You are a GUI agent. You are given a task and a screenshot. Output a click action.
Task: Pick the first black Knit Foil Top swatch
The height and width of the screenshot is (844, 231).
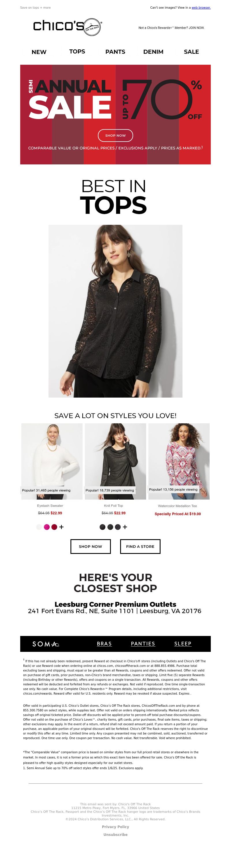pos(103,527)
